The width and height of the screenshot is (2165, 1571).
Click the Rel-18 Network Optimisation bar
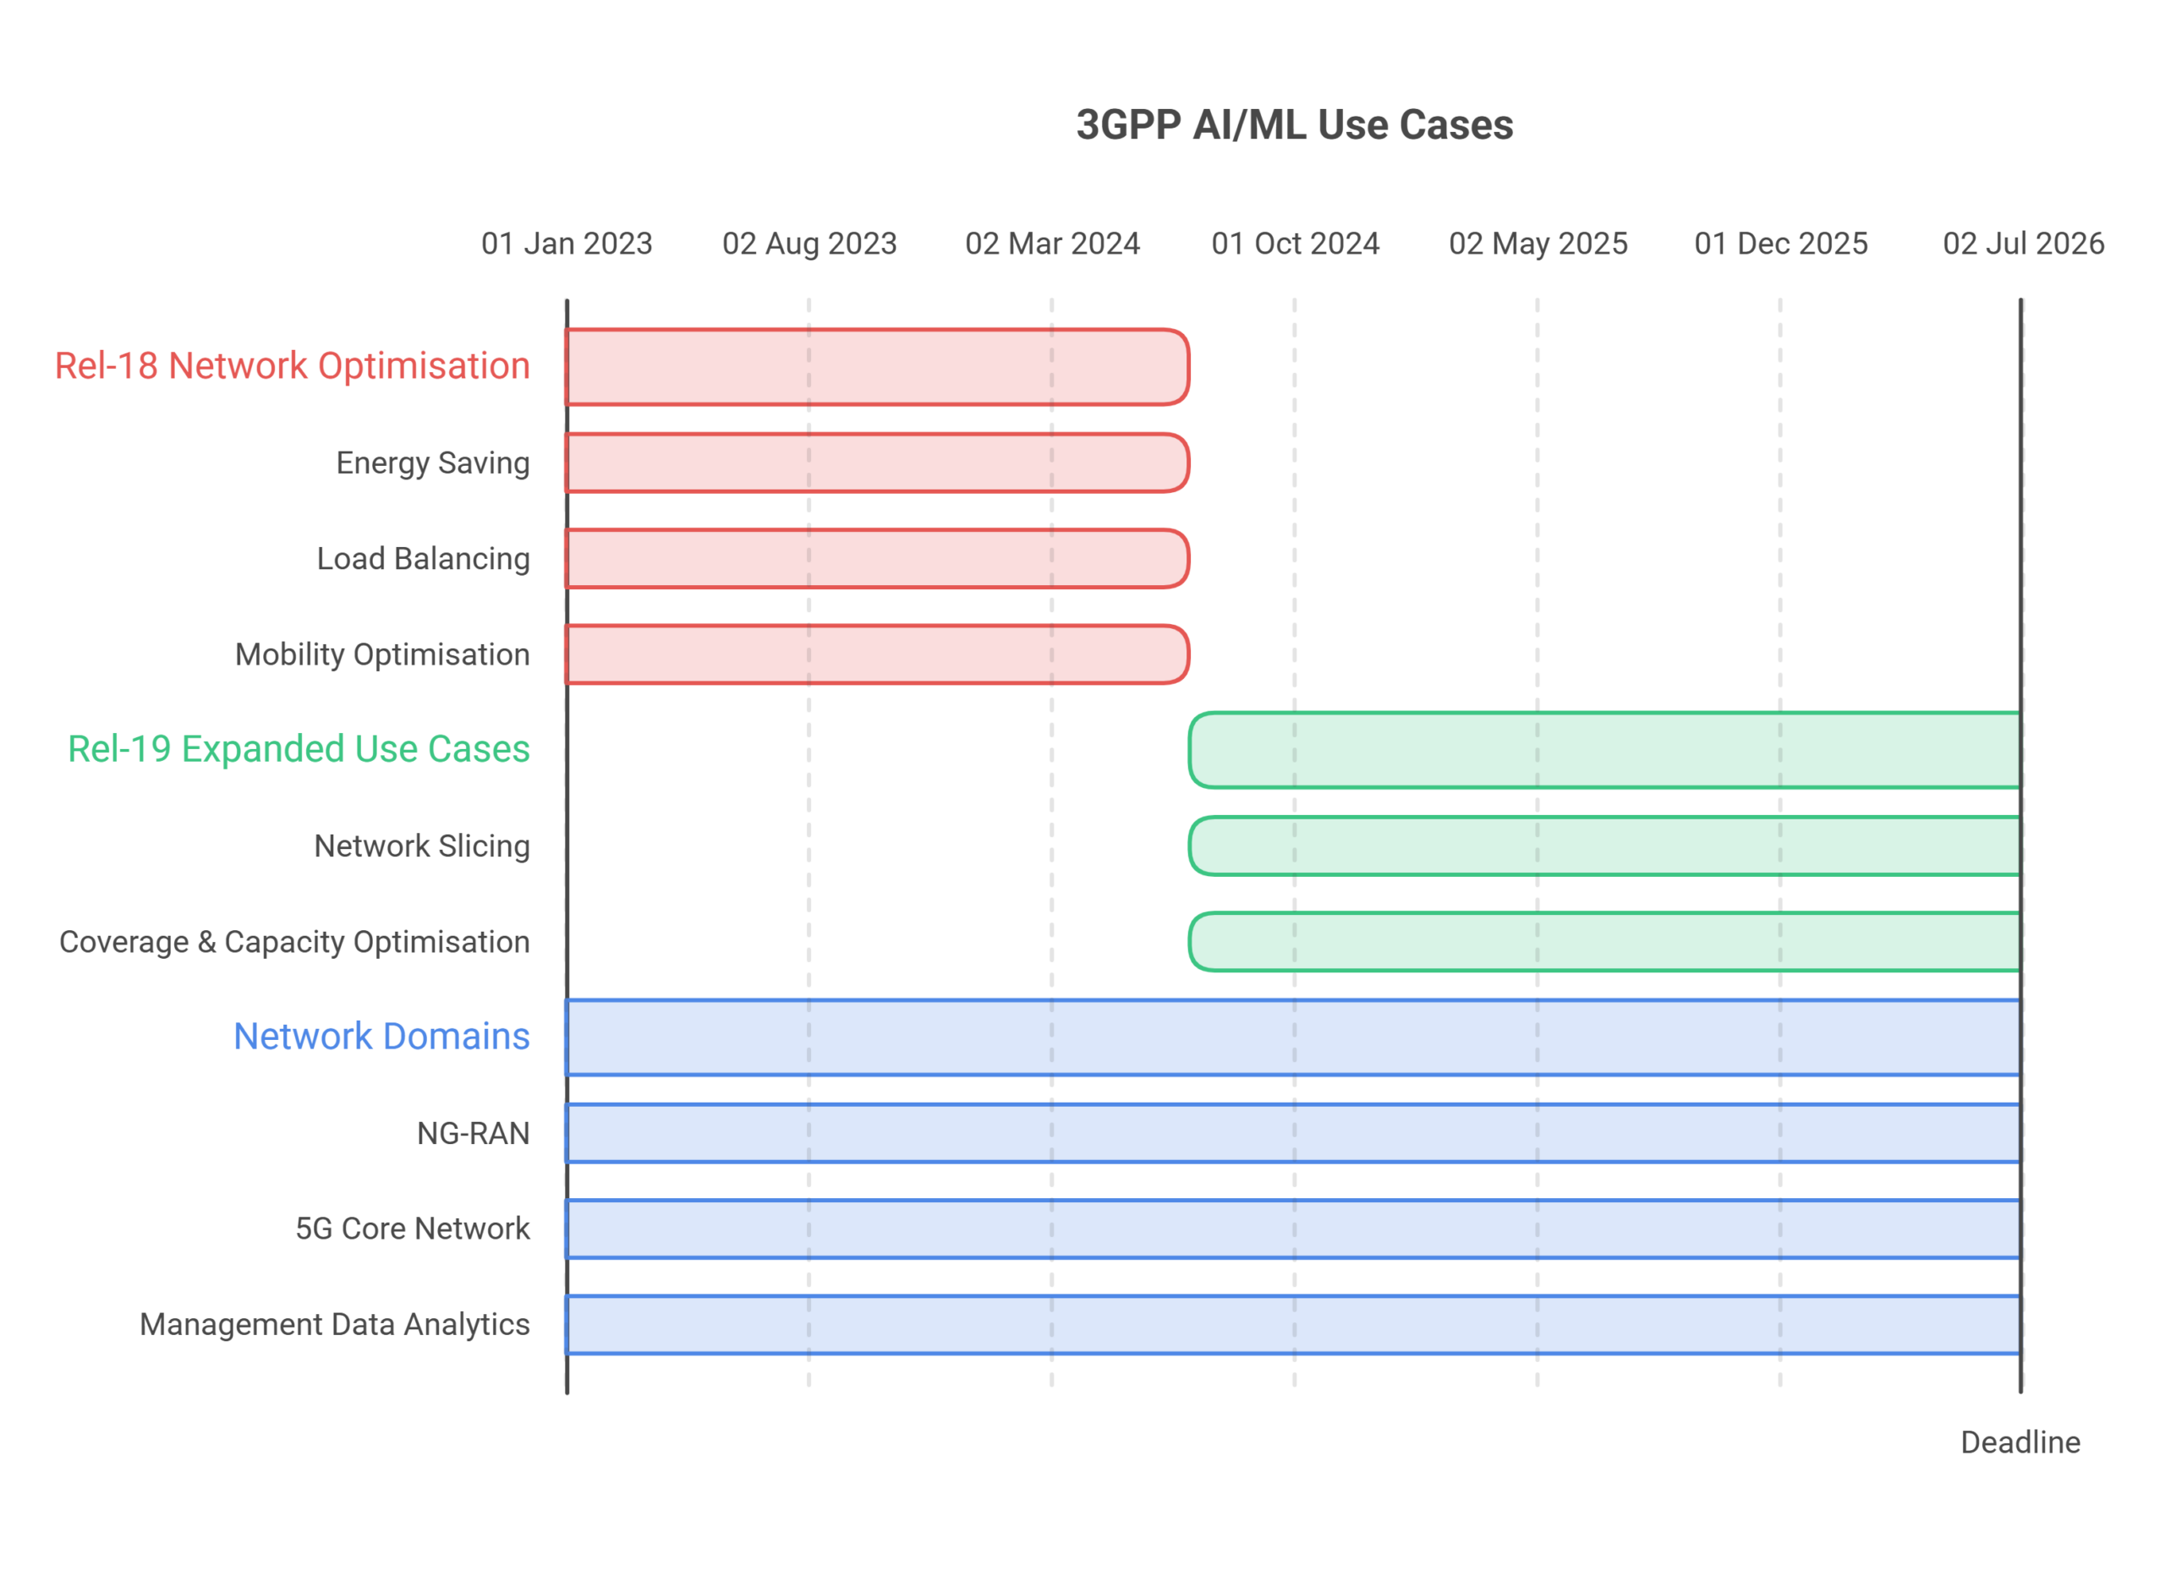[x=876, y=368]
